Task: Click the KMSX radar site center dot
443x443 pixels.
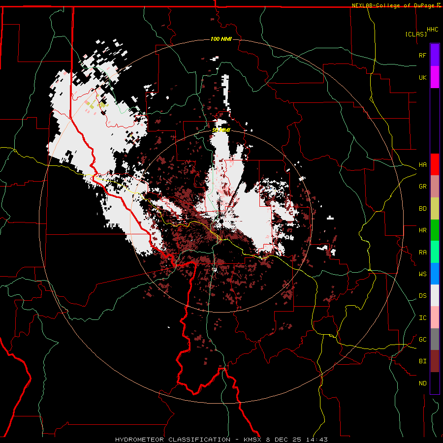Action: [x=221, y=221]
